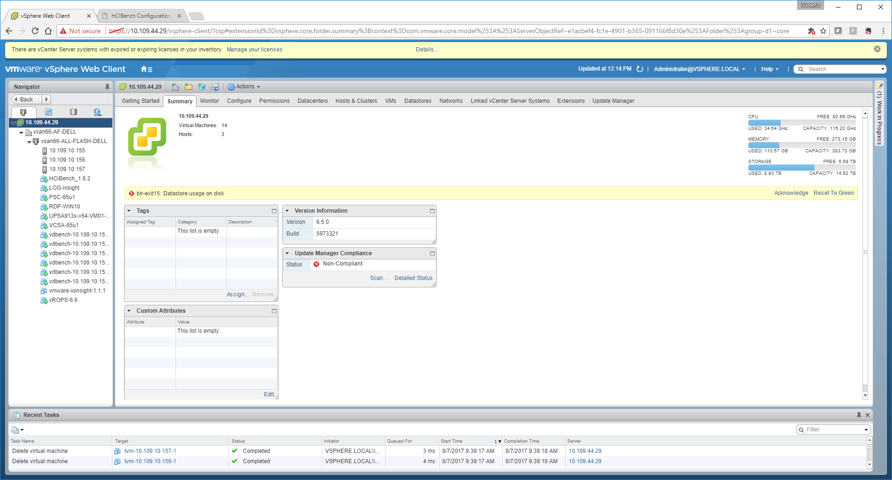The image size is (892, 480).
Task: Open the Networking view in Navigator
Action: (x=97, y=112)
